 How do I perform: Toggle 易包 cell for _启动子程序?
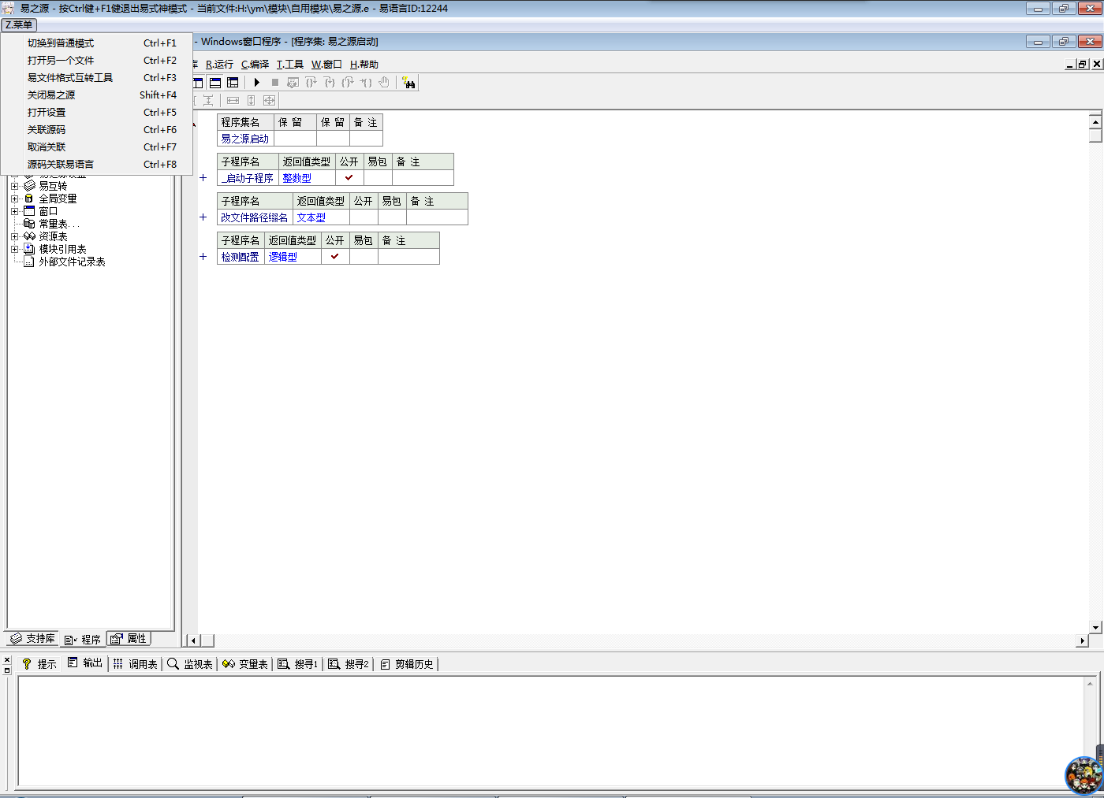coord(378,178)
